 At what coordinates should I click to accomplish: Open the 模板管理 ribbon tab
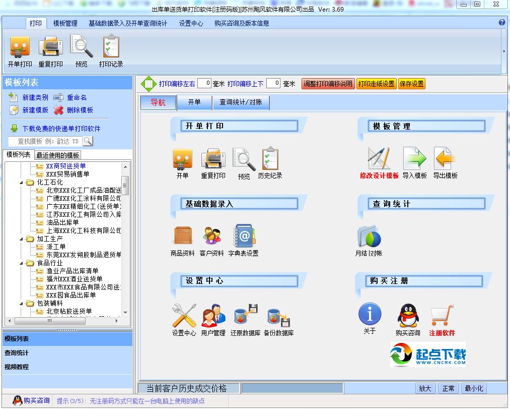pos(65,23)
